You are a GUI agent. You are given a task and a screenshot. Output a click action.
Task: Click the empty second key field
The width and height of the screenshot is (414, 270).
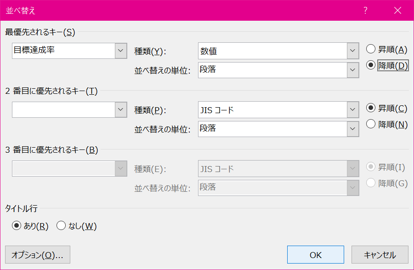pyautogui.click(x=63, y=109)
